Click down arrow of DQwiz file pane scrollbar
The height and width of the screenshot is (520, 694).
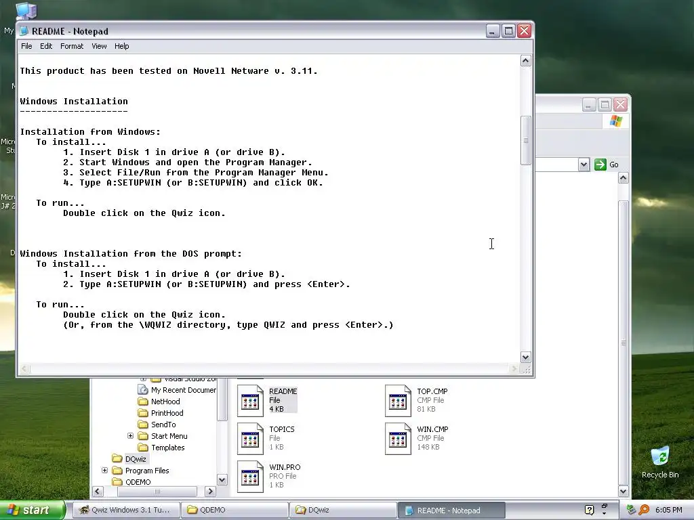point(624,491)
